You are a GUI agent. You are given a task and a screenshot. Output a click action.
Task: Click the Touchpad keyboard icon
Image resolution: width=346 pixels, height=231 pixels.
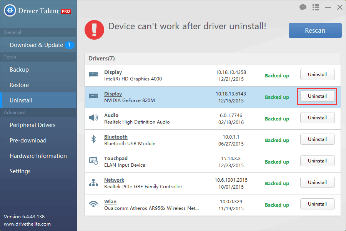93,161
